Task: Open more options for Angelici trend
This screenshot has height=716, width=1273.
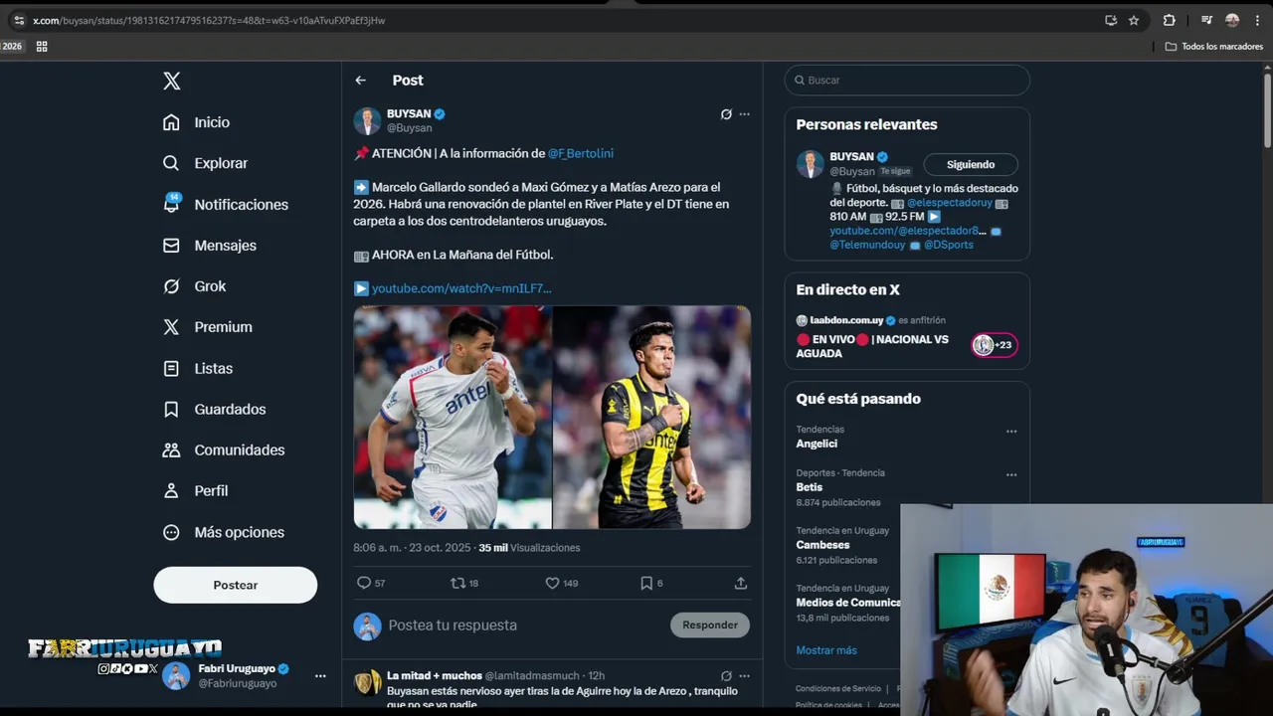Action: pos(1011,431)
